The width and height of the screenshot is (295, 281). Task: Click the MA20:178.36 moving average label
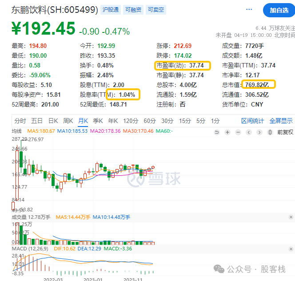click(105, 131)
